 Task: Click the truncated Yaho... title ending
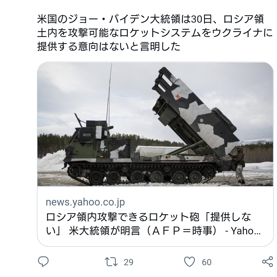pyautogui.click(x=246, y=231)
